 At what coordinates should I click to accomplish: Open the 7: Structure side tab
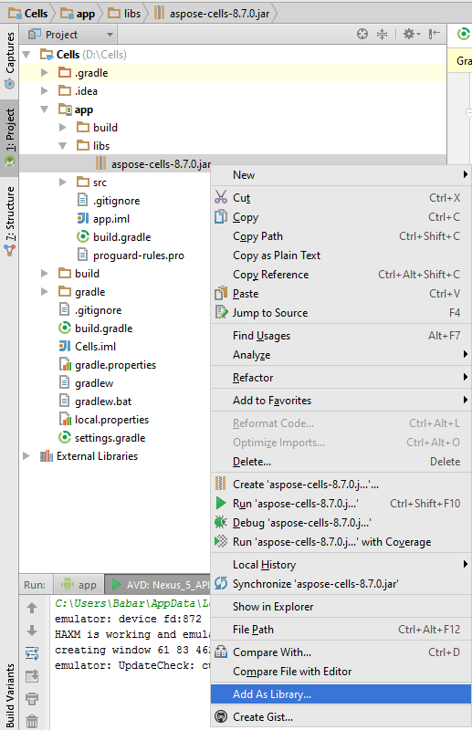[x=9, y=221]
